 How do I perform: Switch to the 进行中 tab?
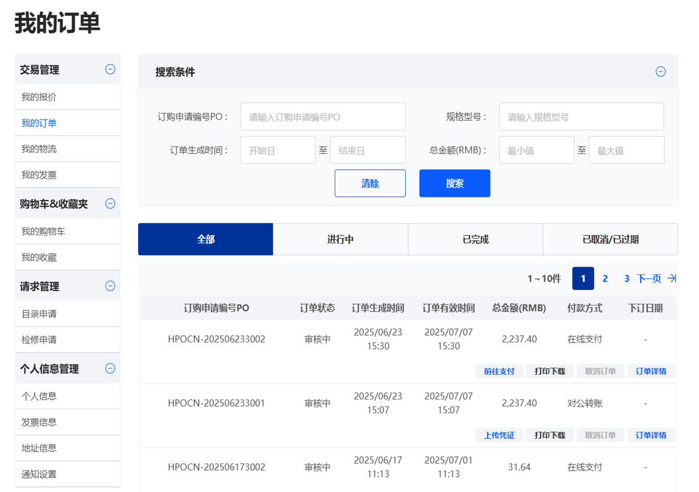click(340, 239)
